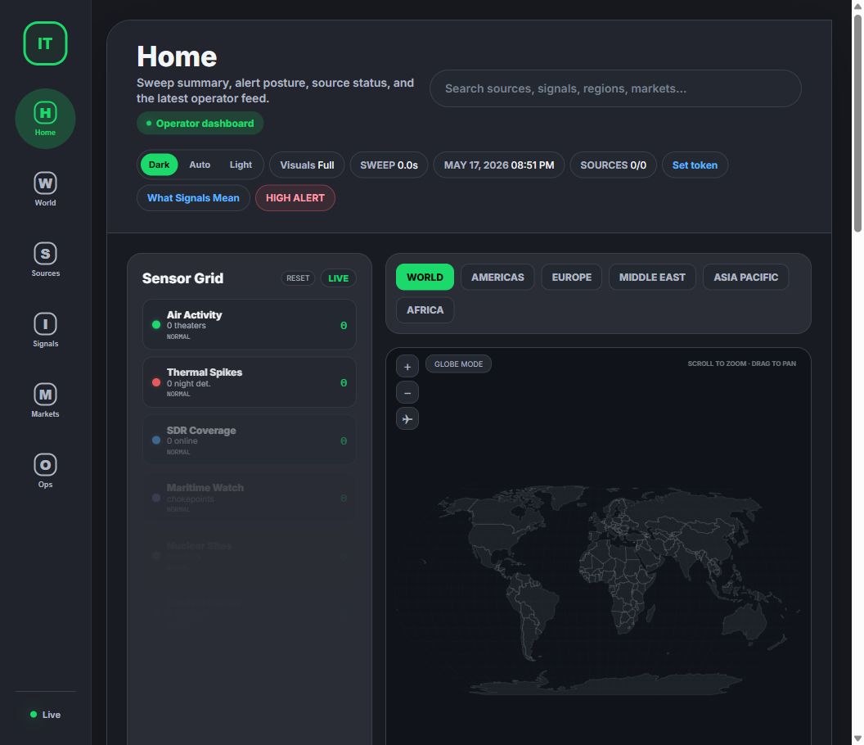Viewport: 864px width, 745px height.
Task: Click the HIGH ALERT badge
Action: coord(295,198)
